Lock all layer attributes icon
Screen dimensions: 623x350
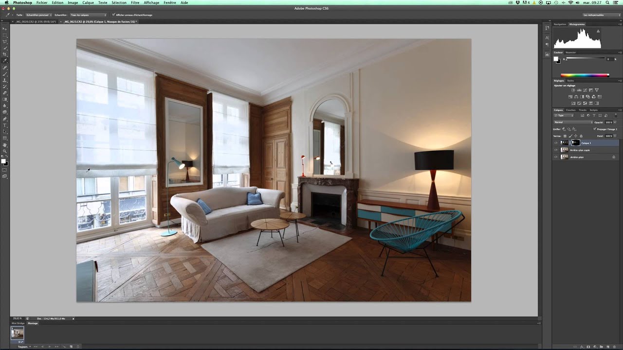pyautogui.click(x=581, y=136)
